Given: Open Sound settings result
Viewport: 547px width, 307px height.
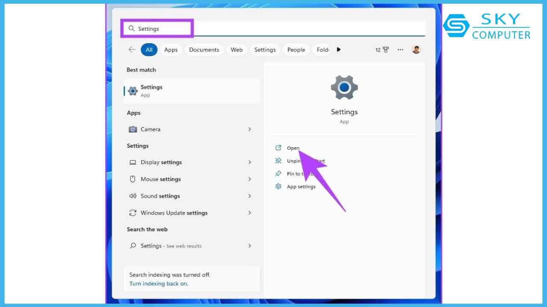Looking at the screenshot, I should click(192, 196).
